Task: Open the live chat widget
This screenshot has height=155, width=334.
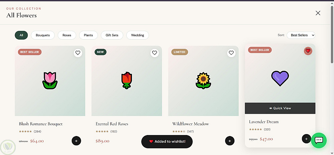Action: coord(319,140)
